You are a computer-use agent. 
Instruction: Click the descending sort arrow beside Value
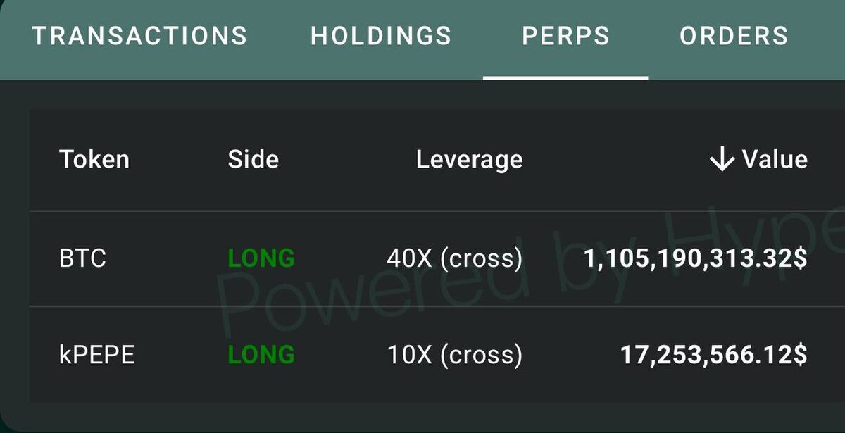point(722,161)
